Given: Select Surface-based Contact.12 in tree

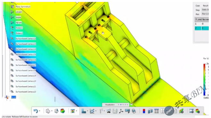Looking at the screenshot, I should 26,39.
